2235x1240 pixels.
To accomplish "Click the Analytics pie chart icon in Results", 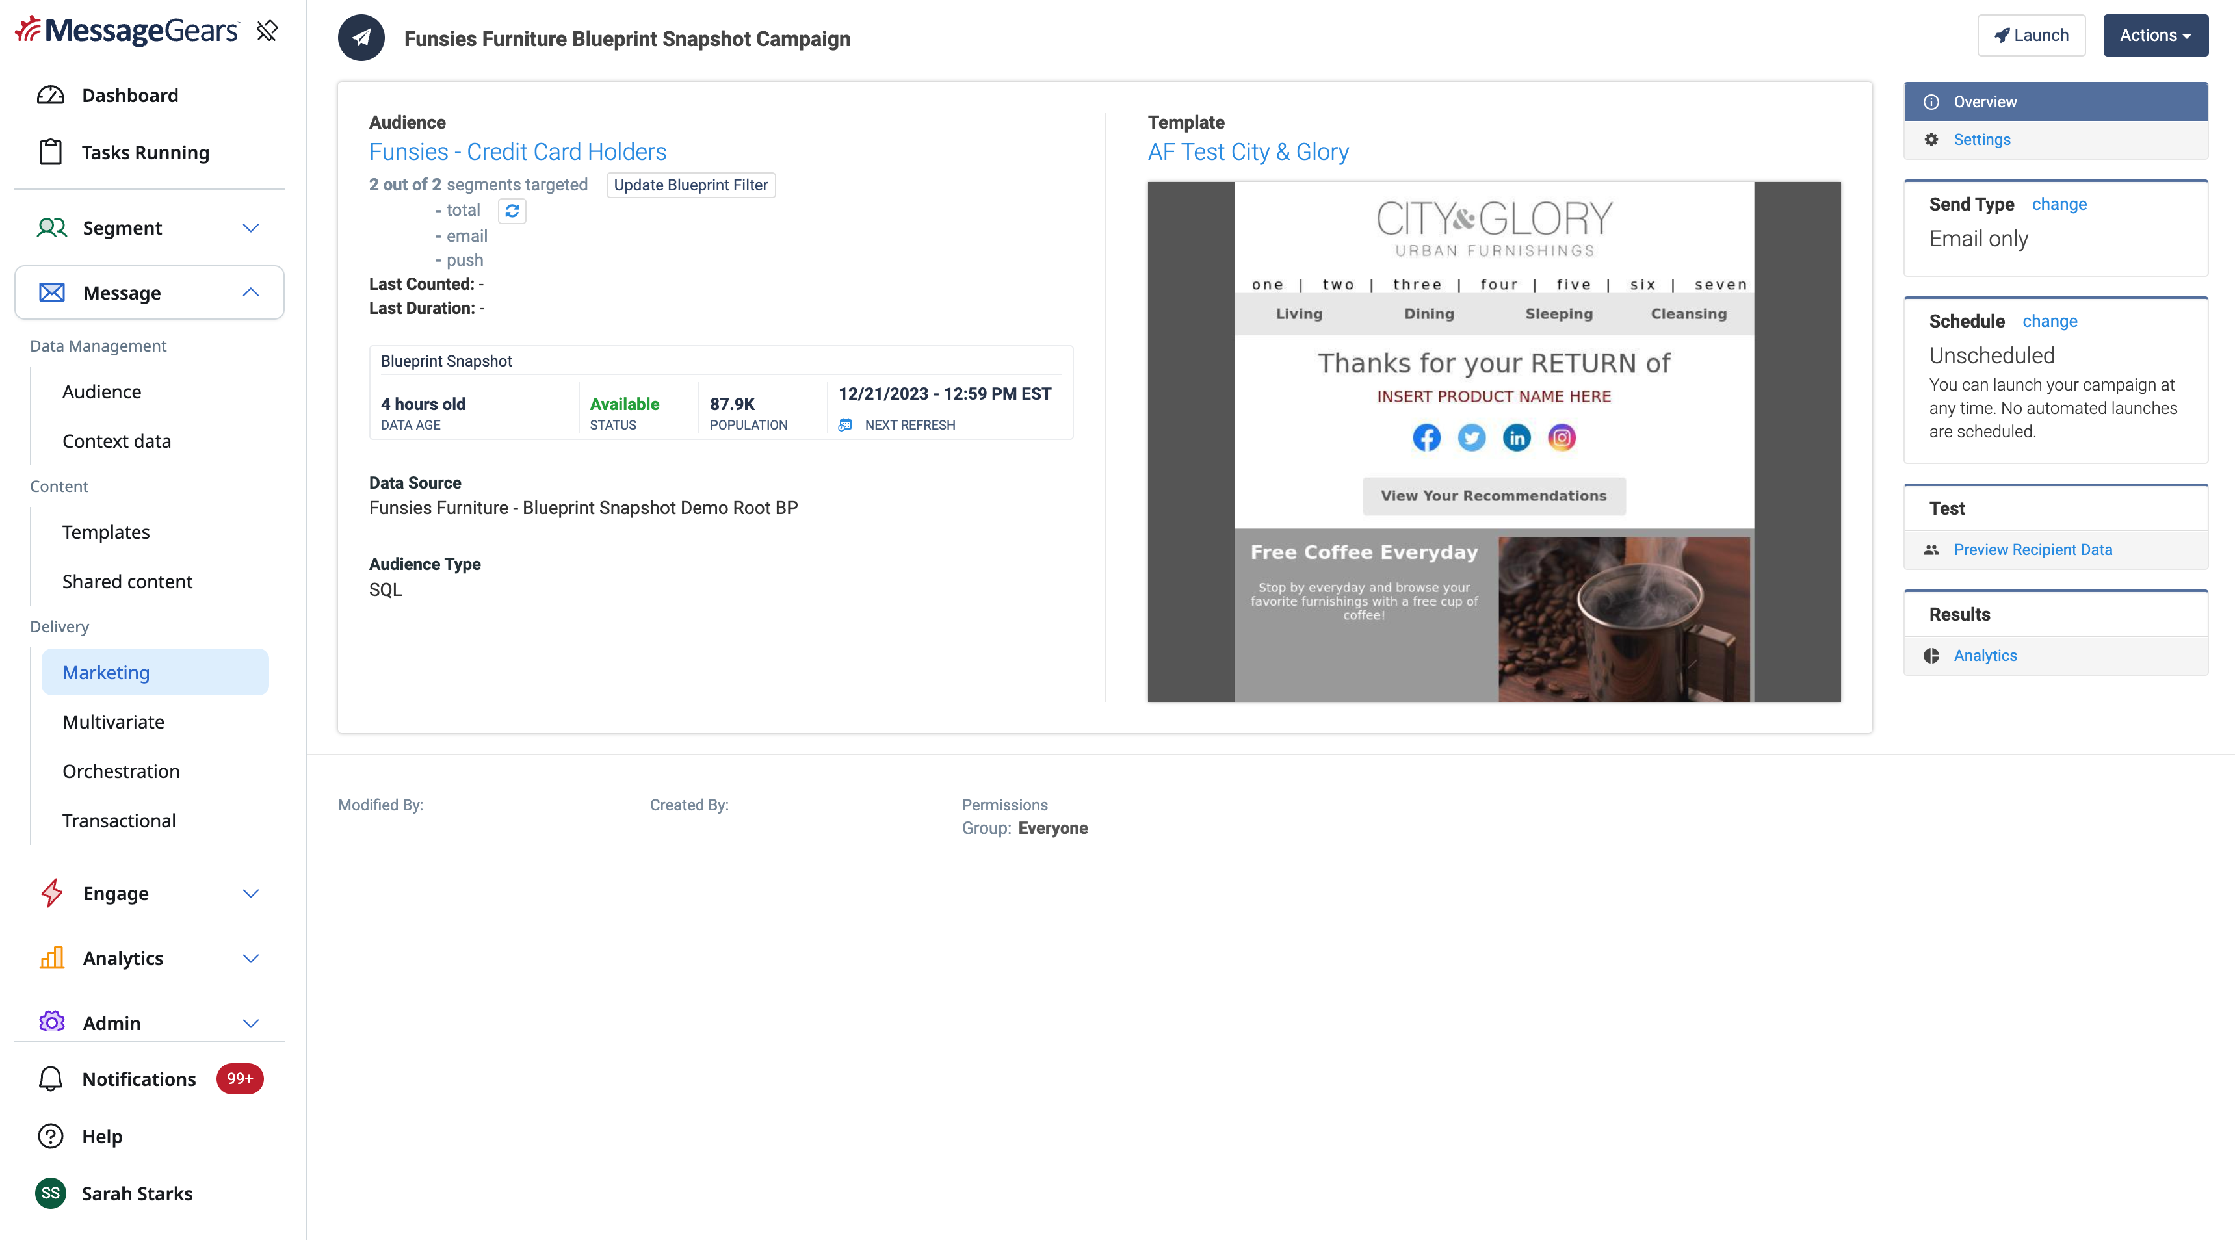I will [1931, 656].
